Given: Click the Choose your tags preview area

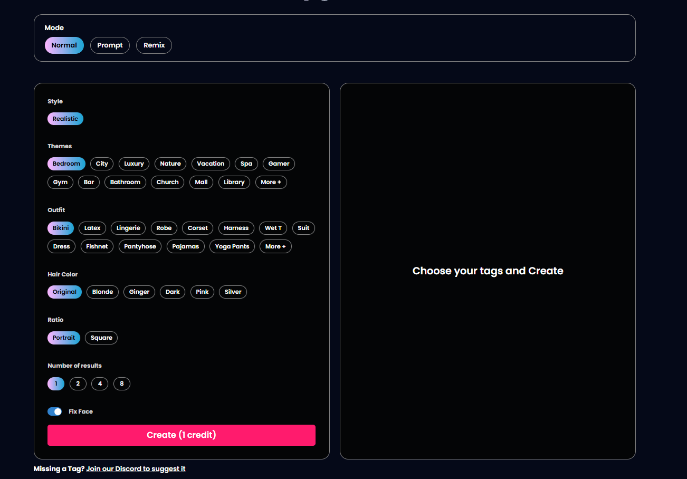Looking at the screenshot, I should [488, 271].
